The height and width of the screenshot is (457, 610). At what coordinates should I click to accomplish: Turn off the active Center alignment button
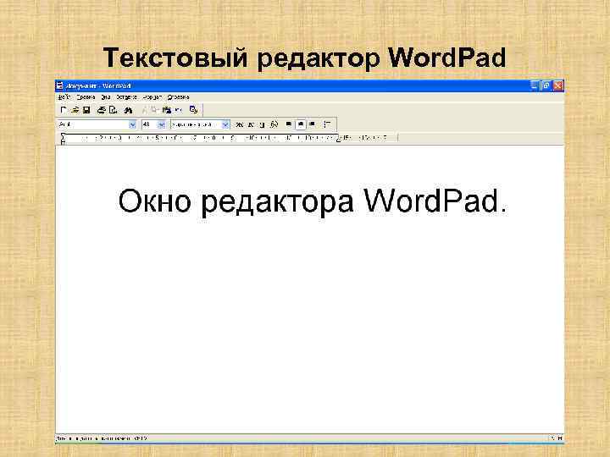(x=300, y=124)
